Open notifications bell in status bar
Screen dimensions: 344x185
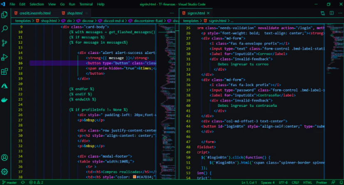click(x=341, y=183)
